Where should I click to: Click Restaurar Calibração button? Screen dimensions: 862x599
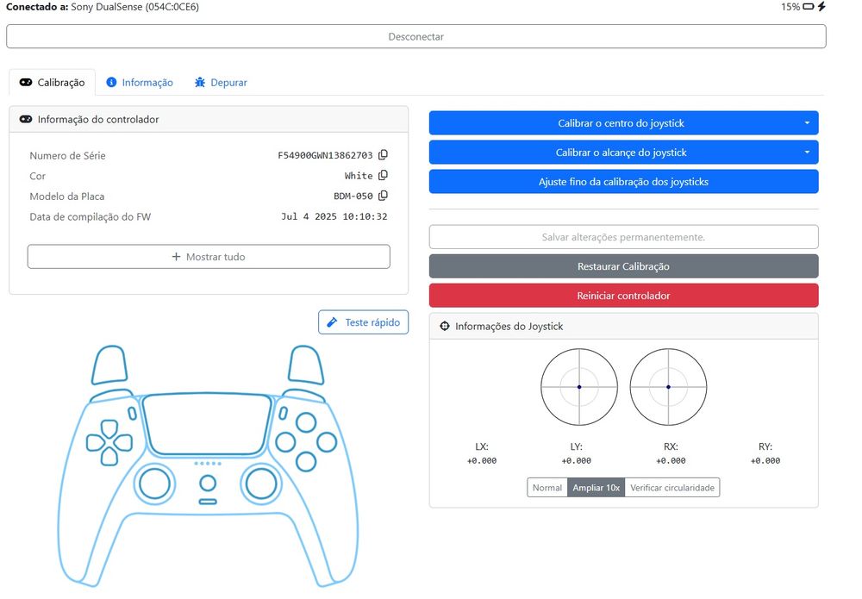[623, 266]
